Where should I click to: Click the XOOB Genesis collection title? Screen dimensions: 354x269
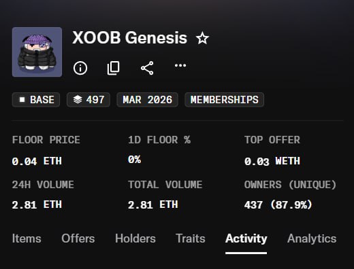pos(129,37)
